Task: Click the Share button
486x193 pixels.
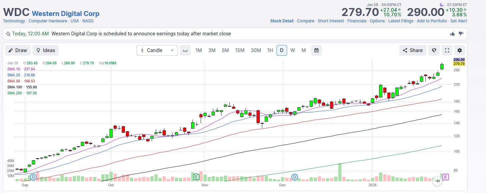Action: tap(413, 50)
